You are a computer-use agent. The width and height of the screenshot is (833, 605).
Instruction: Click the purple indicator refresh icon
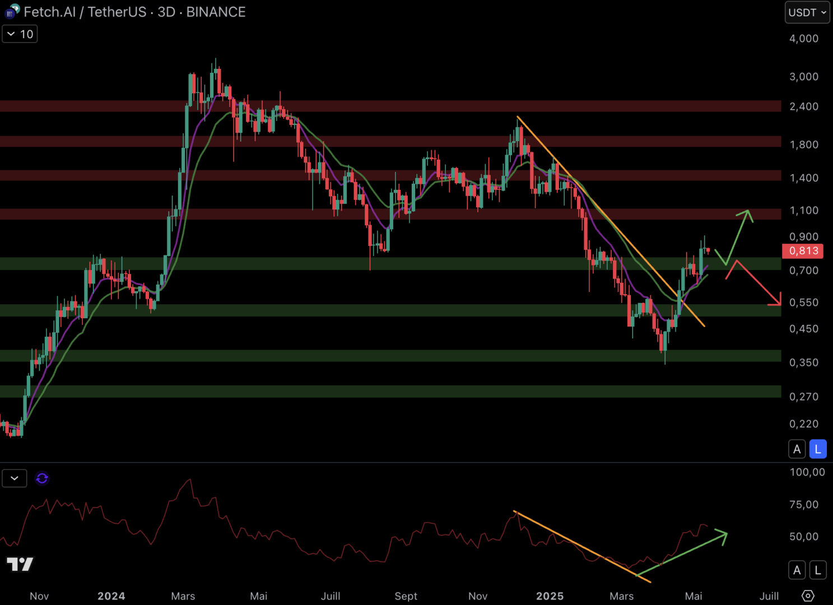(42, 478)
